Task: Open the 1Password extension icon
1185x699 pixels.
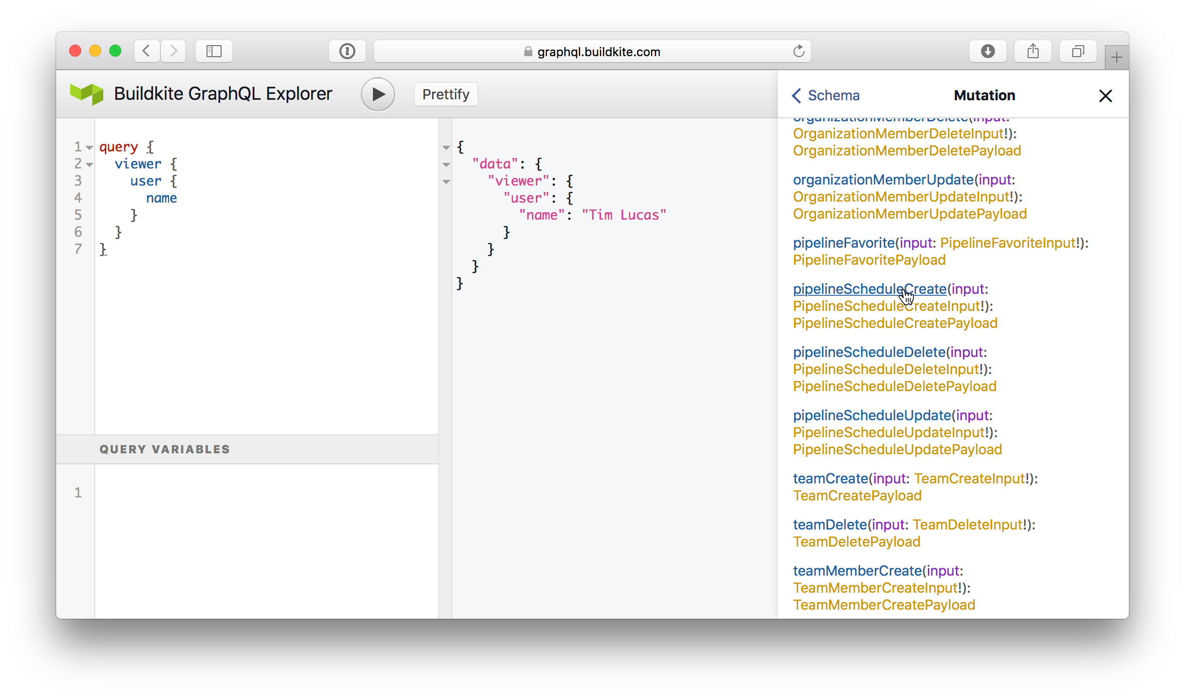Action: 347,51
